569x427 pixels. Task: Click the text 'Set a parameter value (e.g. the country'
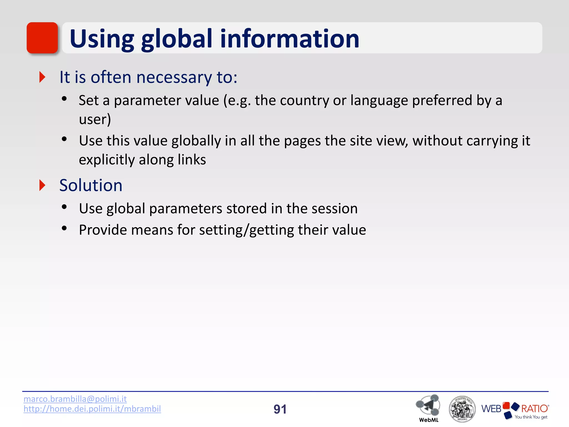coord(204,100)
